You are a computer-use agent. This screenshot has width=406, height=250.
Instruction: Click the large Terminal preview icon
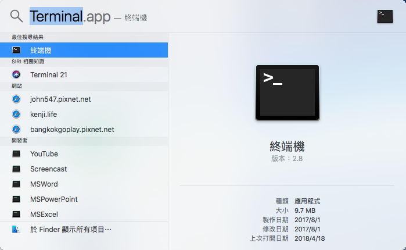point(288,92)
